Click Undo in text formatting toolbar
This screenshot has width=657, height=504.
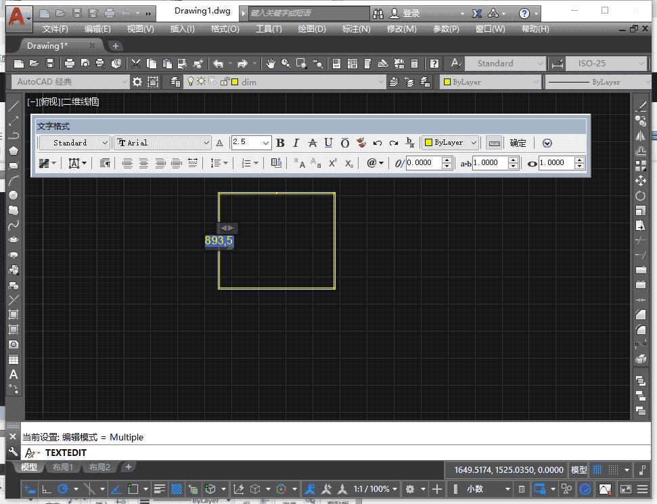378,143
